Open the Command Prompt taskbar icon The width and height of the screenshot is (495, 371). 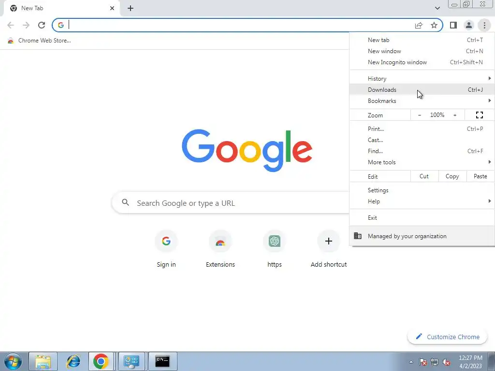pyautogui.click(x=162, y=361)
